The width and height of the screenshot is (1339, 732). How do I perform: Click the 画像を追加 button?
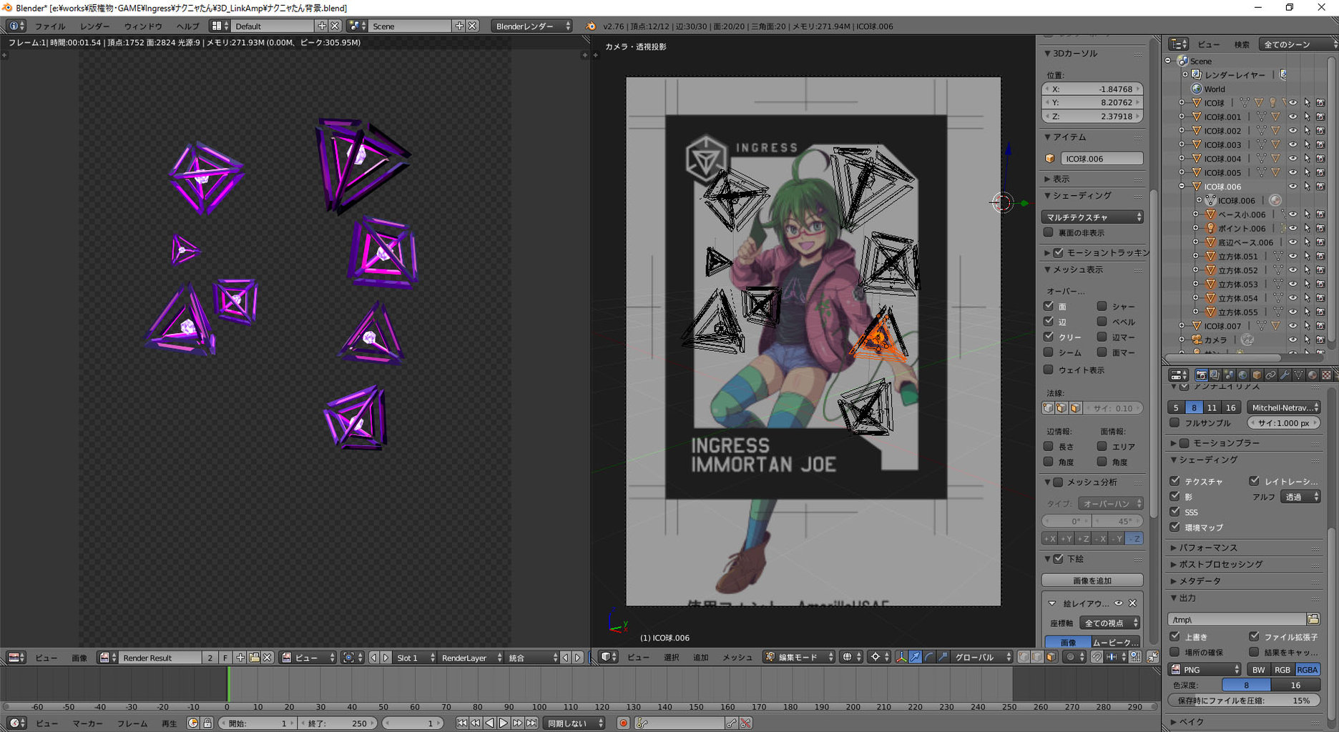[1092, 580]
